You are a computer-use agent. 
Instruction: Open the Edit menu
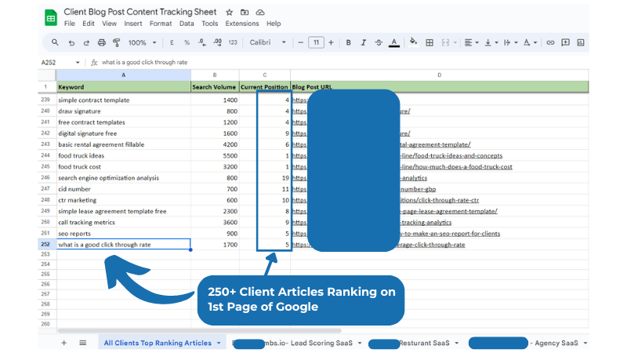(89, 24)
